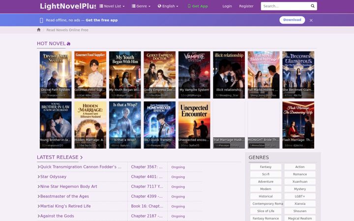Select the Shounen genre
The width and height of the screenshot is (354, 221).
pyautogui.click(x=300, y=211)
